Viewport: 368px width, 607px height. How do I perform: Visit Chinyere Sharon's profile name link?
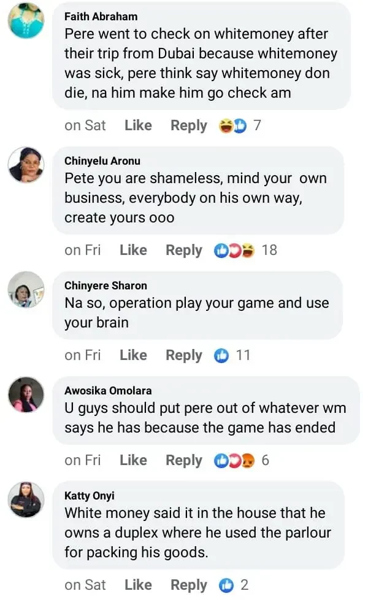(105, 286)
